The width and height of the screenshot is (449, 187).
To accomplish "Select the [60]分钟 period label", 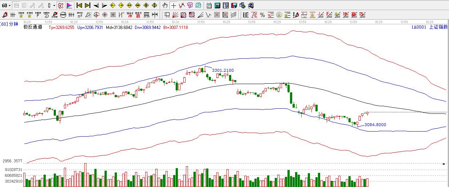I will (9, 24).
